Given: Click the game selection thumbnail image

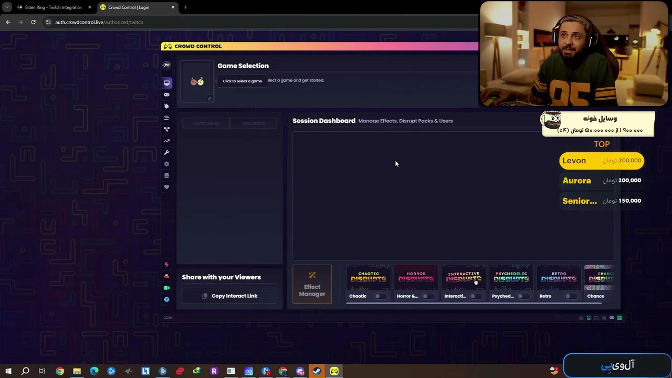Looking at the screenshot, I should pyautogui.click(x=197, y=81).
